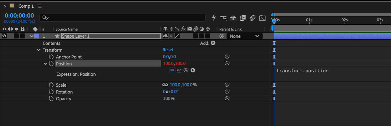The height and width of the screenshot is (126, 391).
Task: Show the post-expression graph icon
Action: point(179,70)
